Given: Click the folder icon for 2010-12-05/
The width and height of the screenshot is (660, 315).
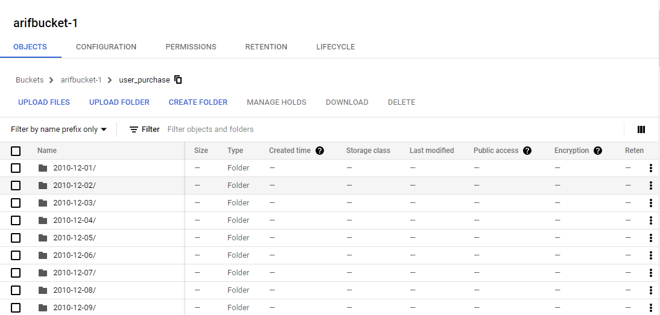Looking at the screenshot, I should [x=42, y=238].
